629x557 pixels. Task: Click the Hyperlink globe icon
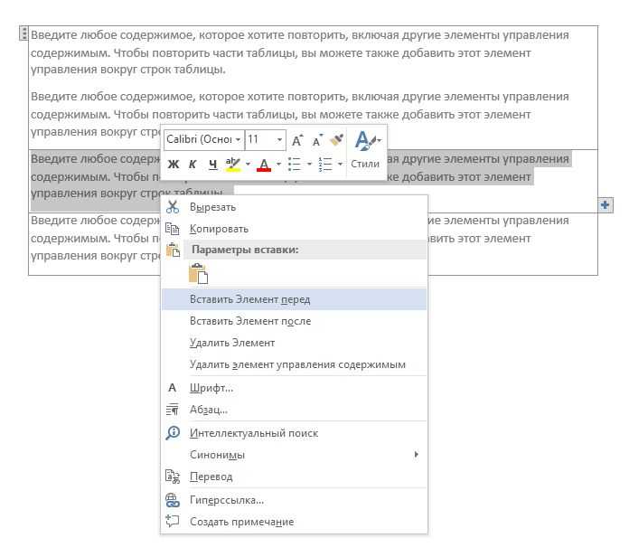pos(173,500)
